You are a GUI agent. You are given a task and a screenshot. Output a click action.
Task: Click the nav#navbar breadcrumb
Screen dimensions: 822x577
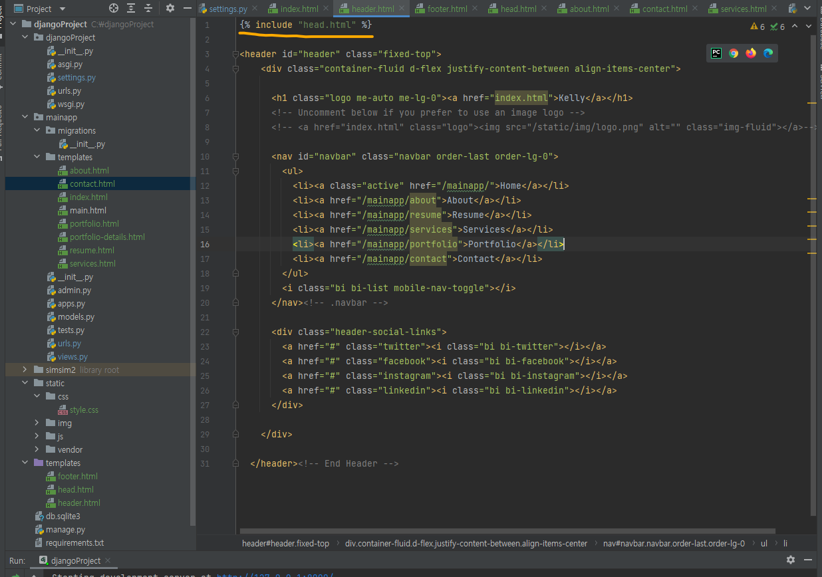point(674,543)
